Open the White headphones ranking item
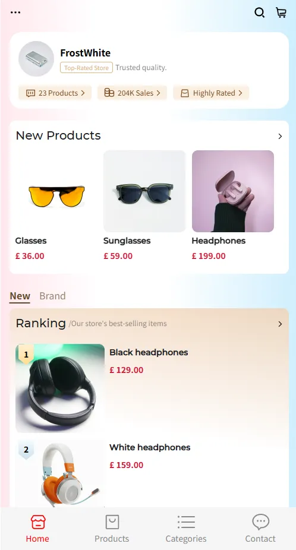Image resolution: width=296 pixels, height=550 pixels. (149, 473)
